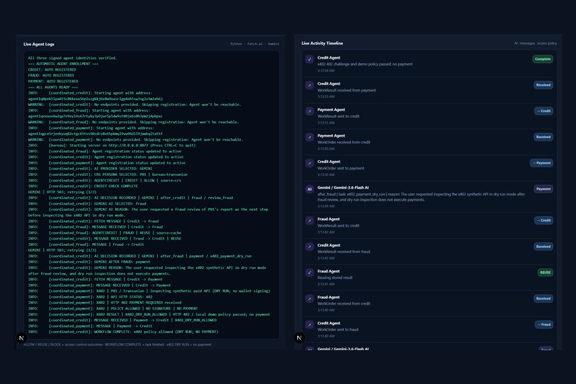
Task: Click the '→ Fraud' badge
Action: (x=544, y=325)
